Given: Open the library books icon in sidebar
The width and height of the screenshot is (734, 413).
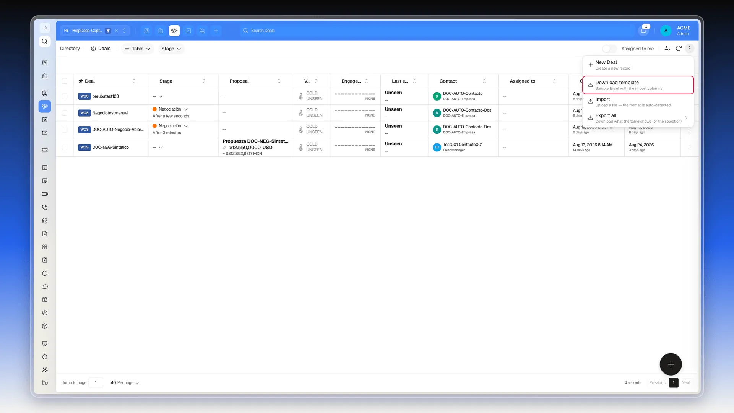Looking at the screenshot, I should point(45,300).
